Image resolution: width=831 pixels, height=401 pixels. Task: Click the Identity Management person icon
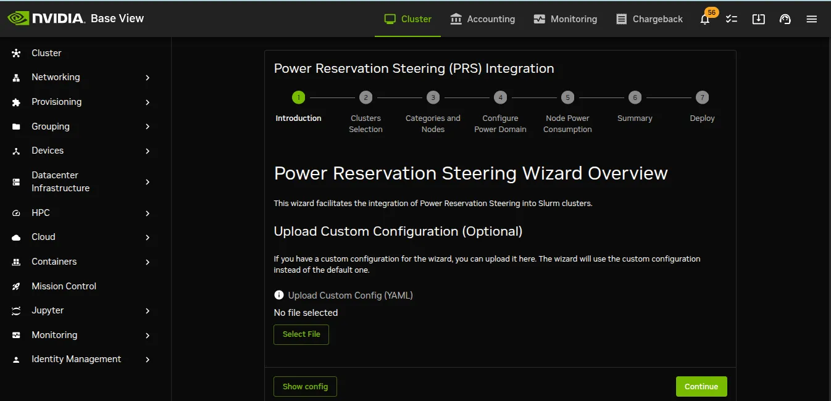click(17, 360)
